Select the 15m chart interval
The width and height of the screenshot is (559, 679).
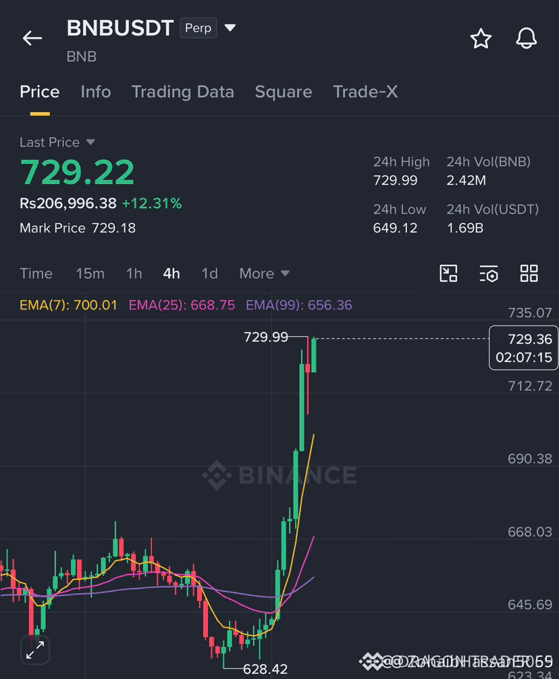point(90,274)
